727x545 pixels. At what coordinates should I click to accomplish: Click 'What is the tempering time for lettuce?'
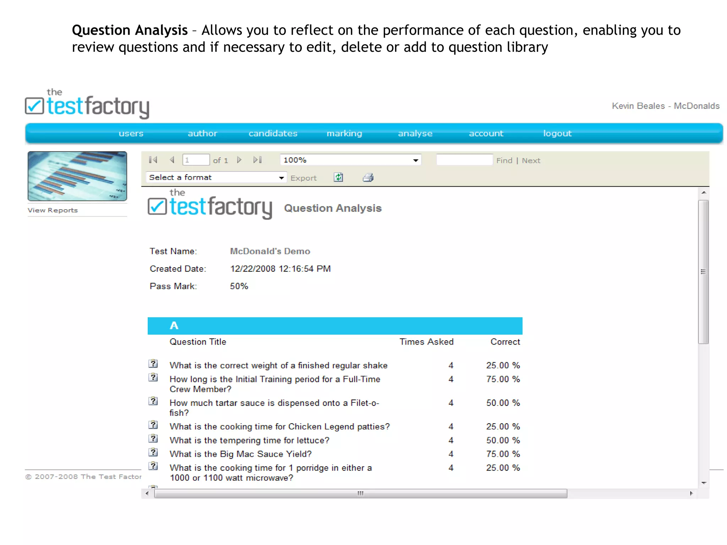[x=250, y=440]
